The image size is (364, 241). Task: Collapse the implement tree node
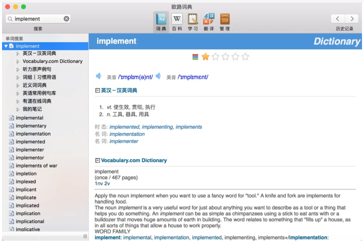coord(6,46)
